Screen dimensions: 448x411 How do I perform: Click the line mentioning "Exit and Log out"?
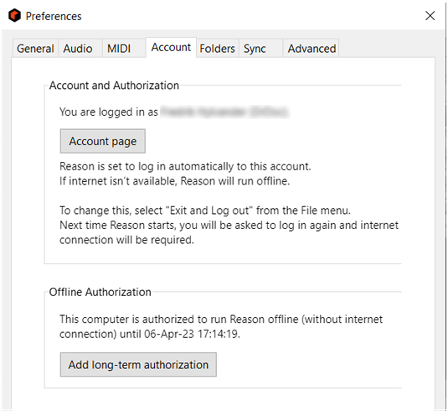[x=205, y=211]
